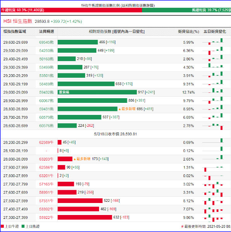The image size is (231, 232).
Task: Click the red bull street goods 60.3% bar
Action: (x=71, y=10)
